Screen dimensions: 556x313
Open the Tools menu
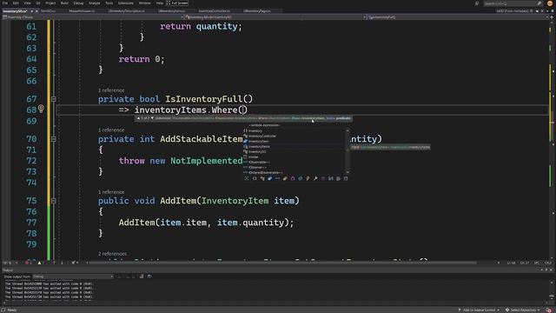click(109, 3)
